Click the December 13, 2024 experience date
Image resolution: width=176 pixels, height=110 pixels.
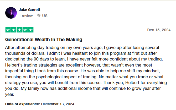pos(58,104)
